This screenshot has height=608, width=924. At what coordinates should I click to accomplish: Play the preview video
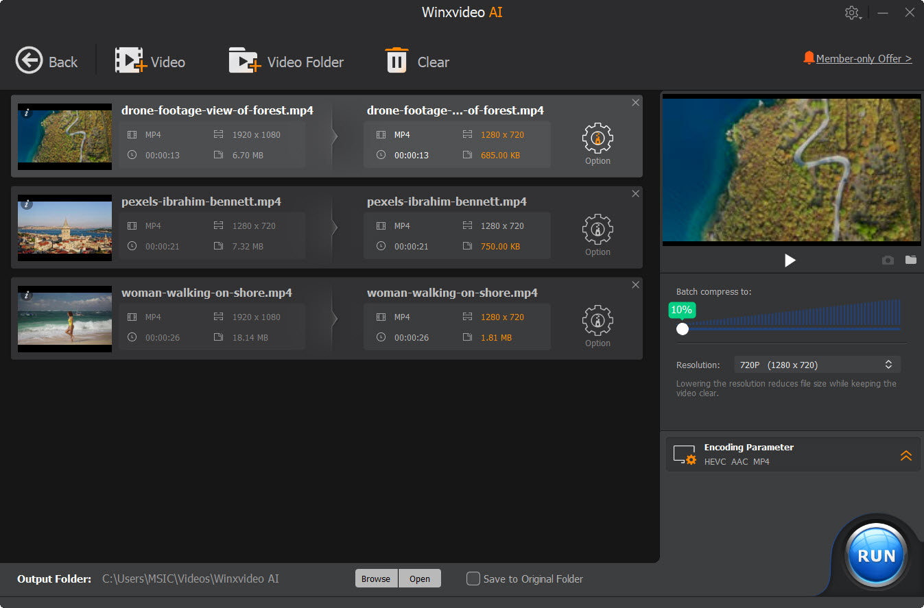click(790, 260)
